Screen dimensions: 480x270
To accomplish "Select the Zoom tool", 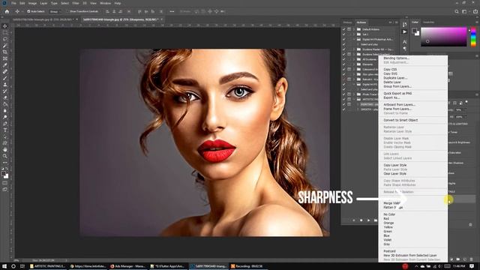I will click(5, 156).
